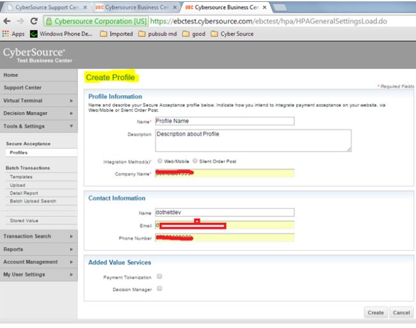Enable the Decision Manager checkbox
Viewport: 416px width, 328px height.
(x=159, y=288)
